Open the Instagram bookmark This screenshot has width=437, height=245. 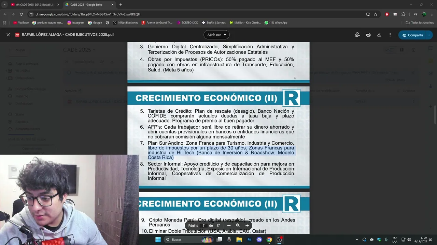[x=76, y=23]
